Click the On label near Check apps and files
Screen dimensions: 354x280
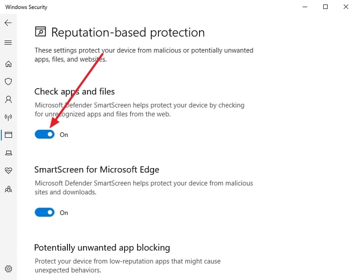click(x=64, y=134)
